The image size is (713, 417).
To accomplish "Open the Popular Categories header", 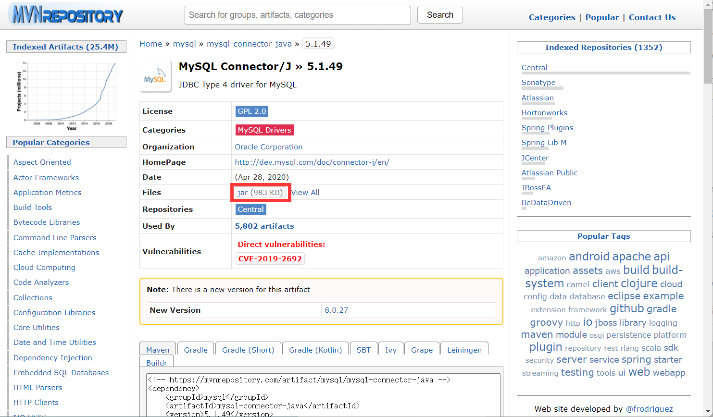I will pyautogui.click(x=66, y=142).
